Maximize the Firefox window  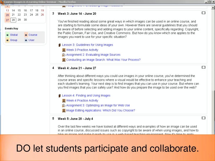209,2
